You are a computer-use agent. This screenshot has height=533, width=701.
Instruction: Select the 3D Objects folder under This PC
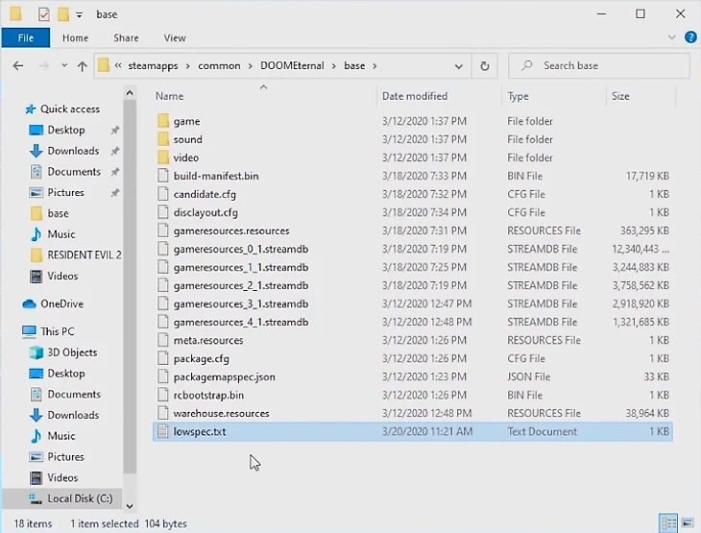pos(71,352)
